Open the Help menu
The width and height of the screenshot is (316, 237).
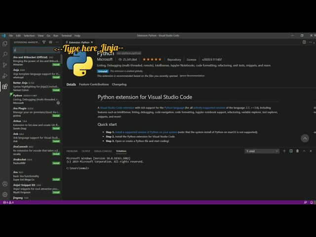tap(77, 36)
